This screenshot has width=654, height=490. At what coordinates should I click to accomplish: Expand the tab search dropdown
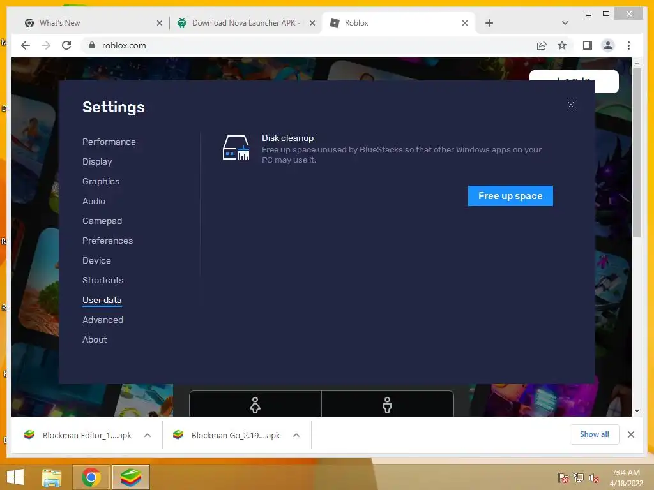click(x=565, y=23)
